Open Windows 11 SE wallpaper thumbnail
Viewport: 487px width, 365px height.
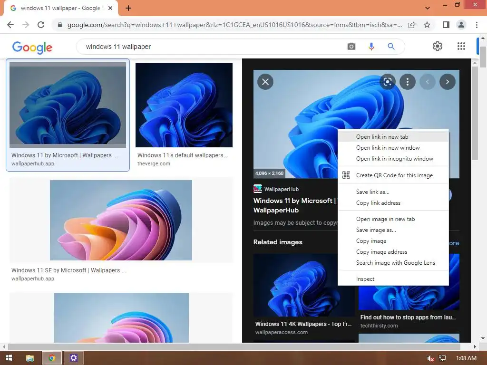(x=121, y=220)
